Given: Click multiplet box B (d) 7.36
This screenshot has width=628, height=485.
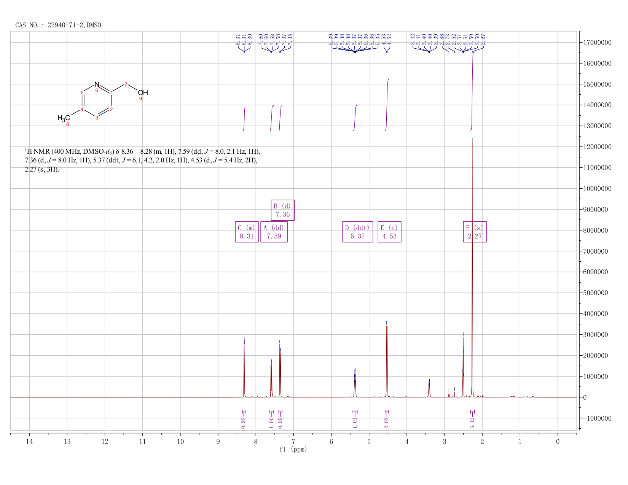Looking at the screenshot, I should (x=283, y=210).
